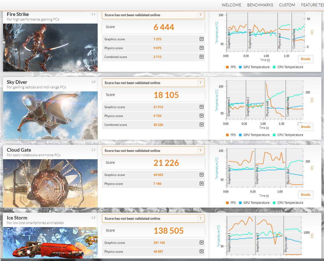Click Ice Storm graphics score value 291 140
This screenshot has width=324, height=261.
click(159, 243)
